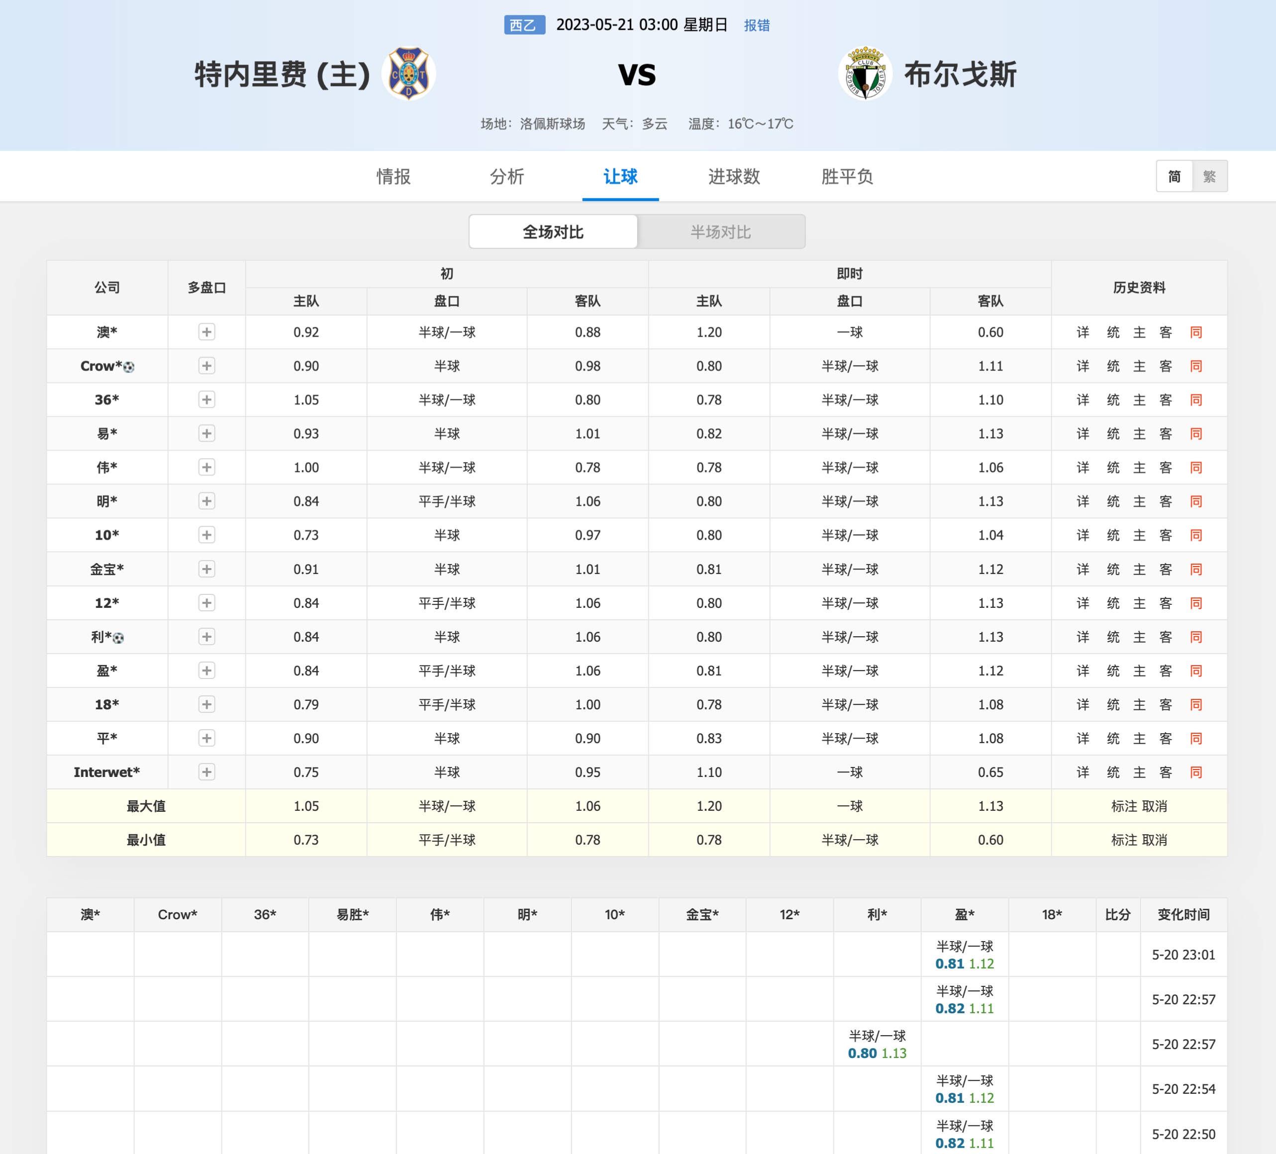Select 全场对比 full-match comparison
This screenshot has width=1276, height=1154.
(553, 232)
